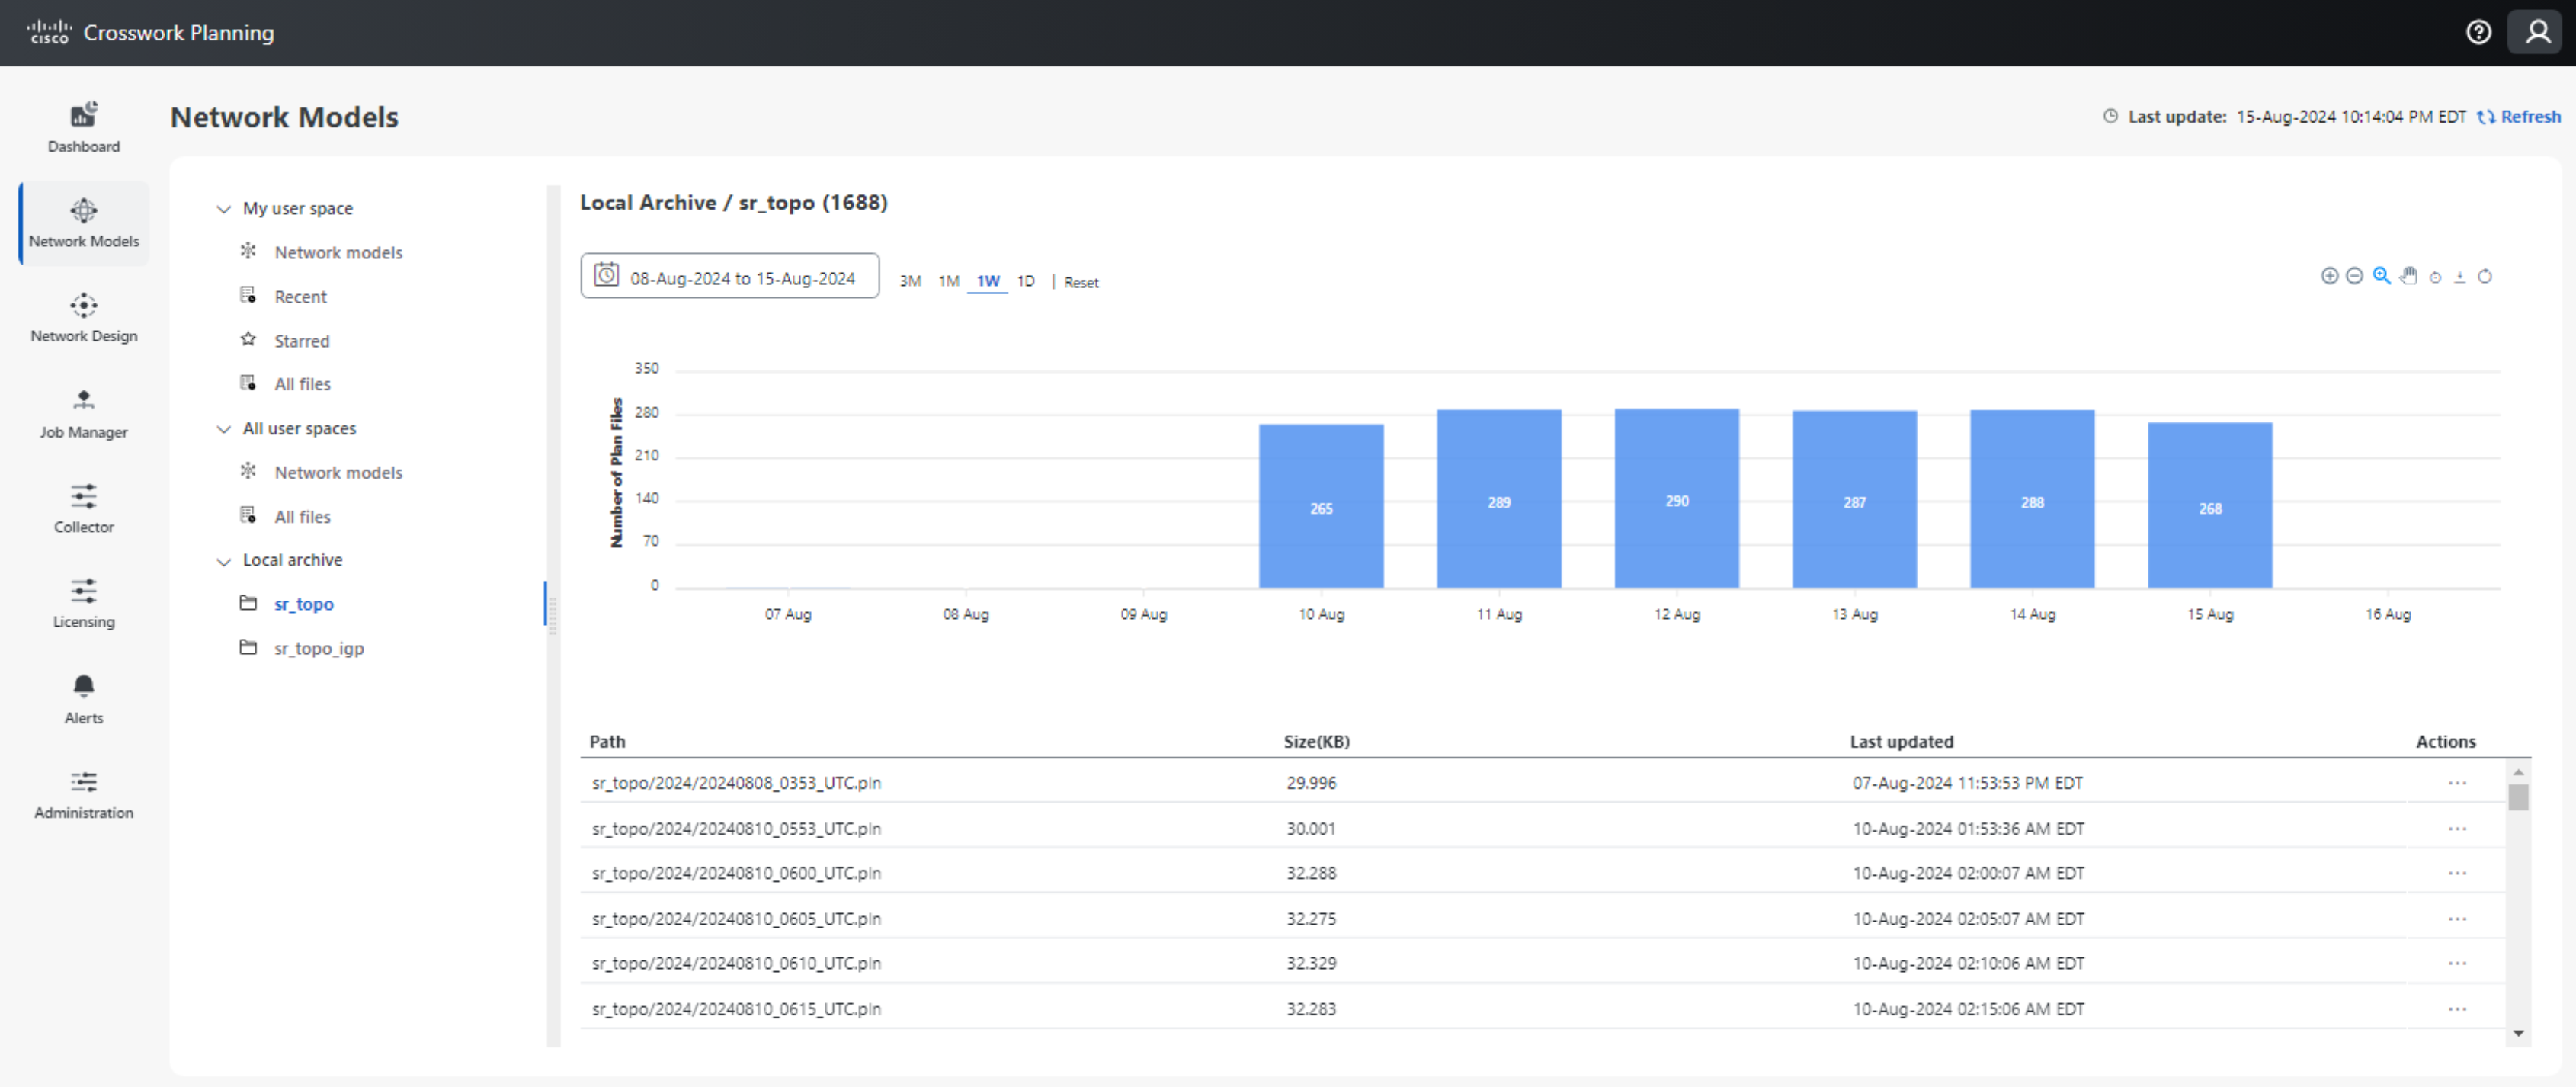Click the chart zoom in plus icon

coord(2329,276)
